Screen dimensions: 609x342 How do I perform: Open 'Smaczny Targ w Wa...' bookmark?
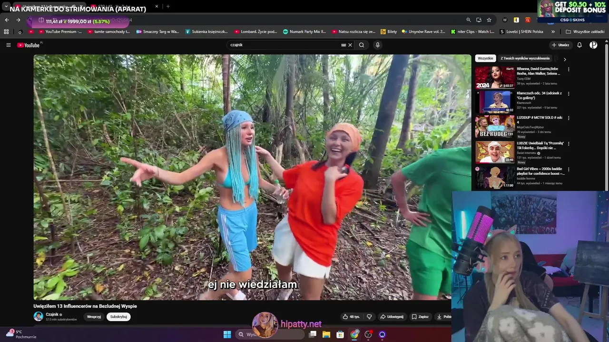[157, 32]
